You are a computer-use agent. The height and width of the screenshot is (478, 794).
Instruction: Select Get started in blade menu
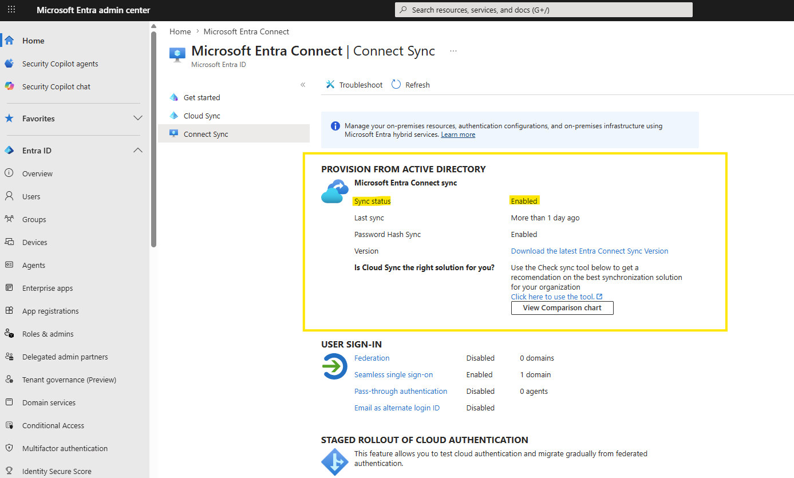click(202, 97)
